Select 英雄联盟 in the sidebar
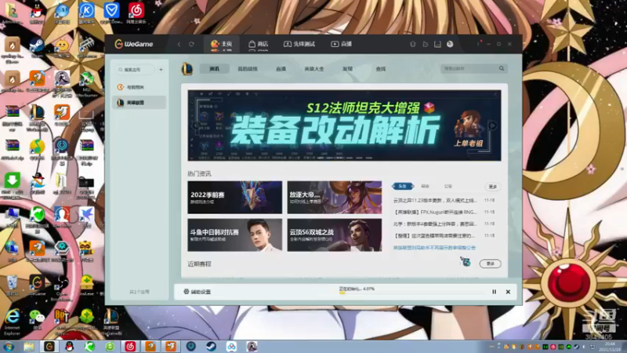Viewport: 627px width, 353px height. 139,103
